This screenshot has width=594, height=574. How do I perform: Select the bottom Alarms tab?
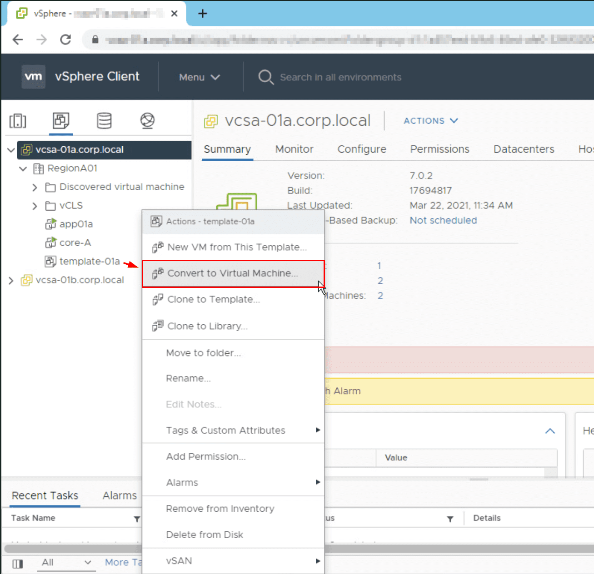tap(120, 495)
